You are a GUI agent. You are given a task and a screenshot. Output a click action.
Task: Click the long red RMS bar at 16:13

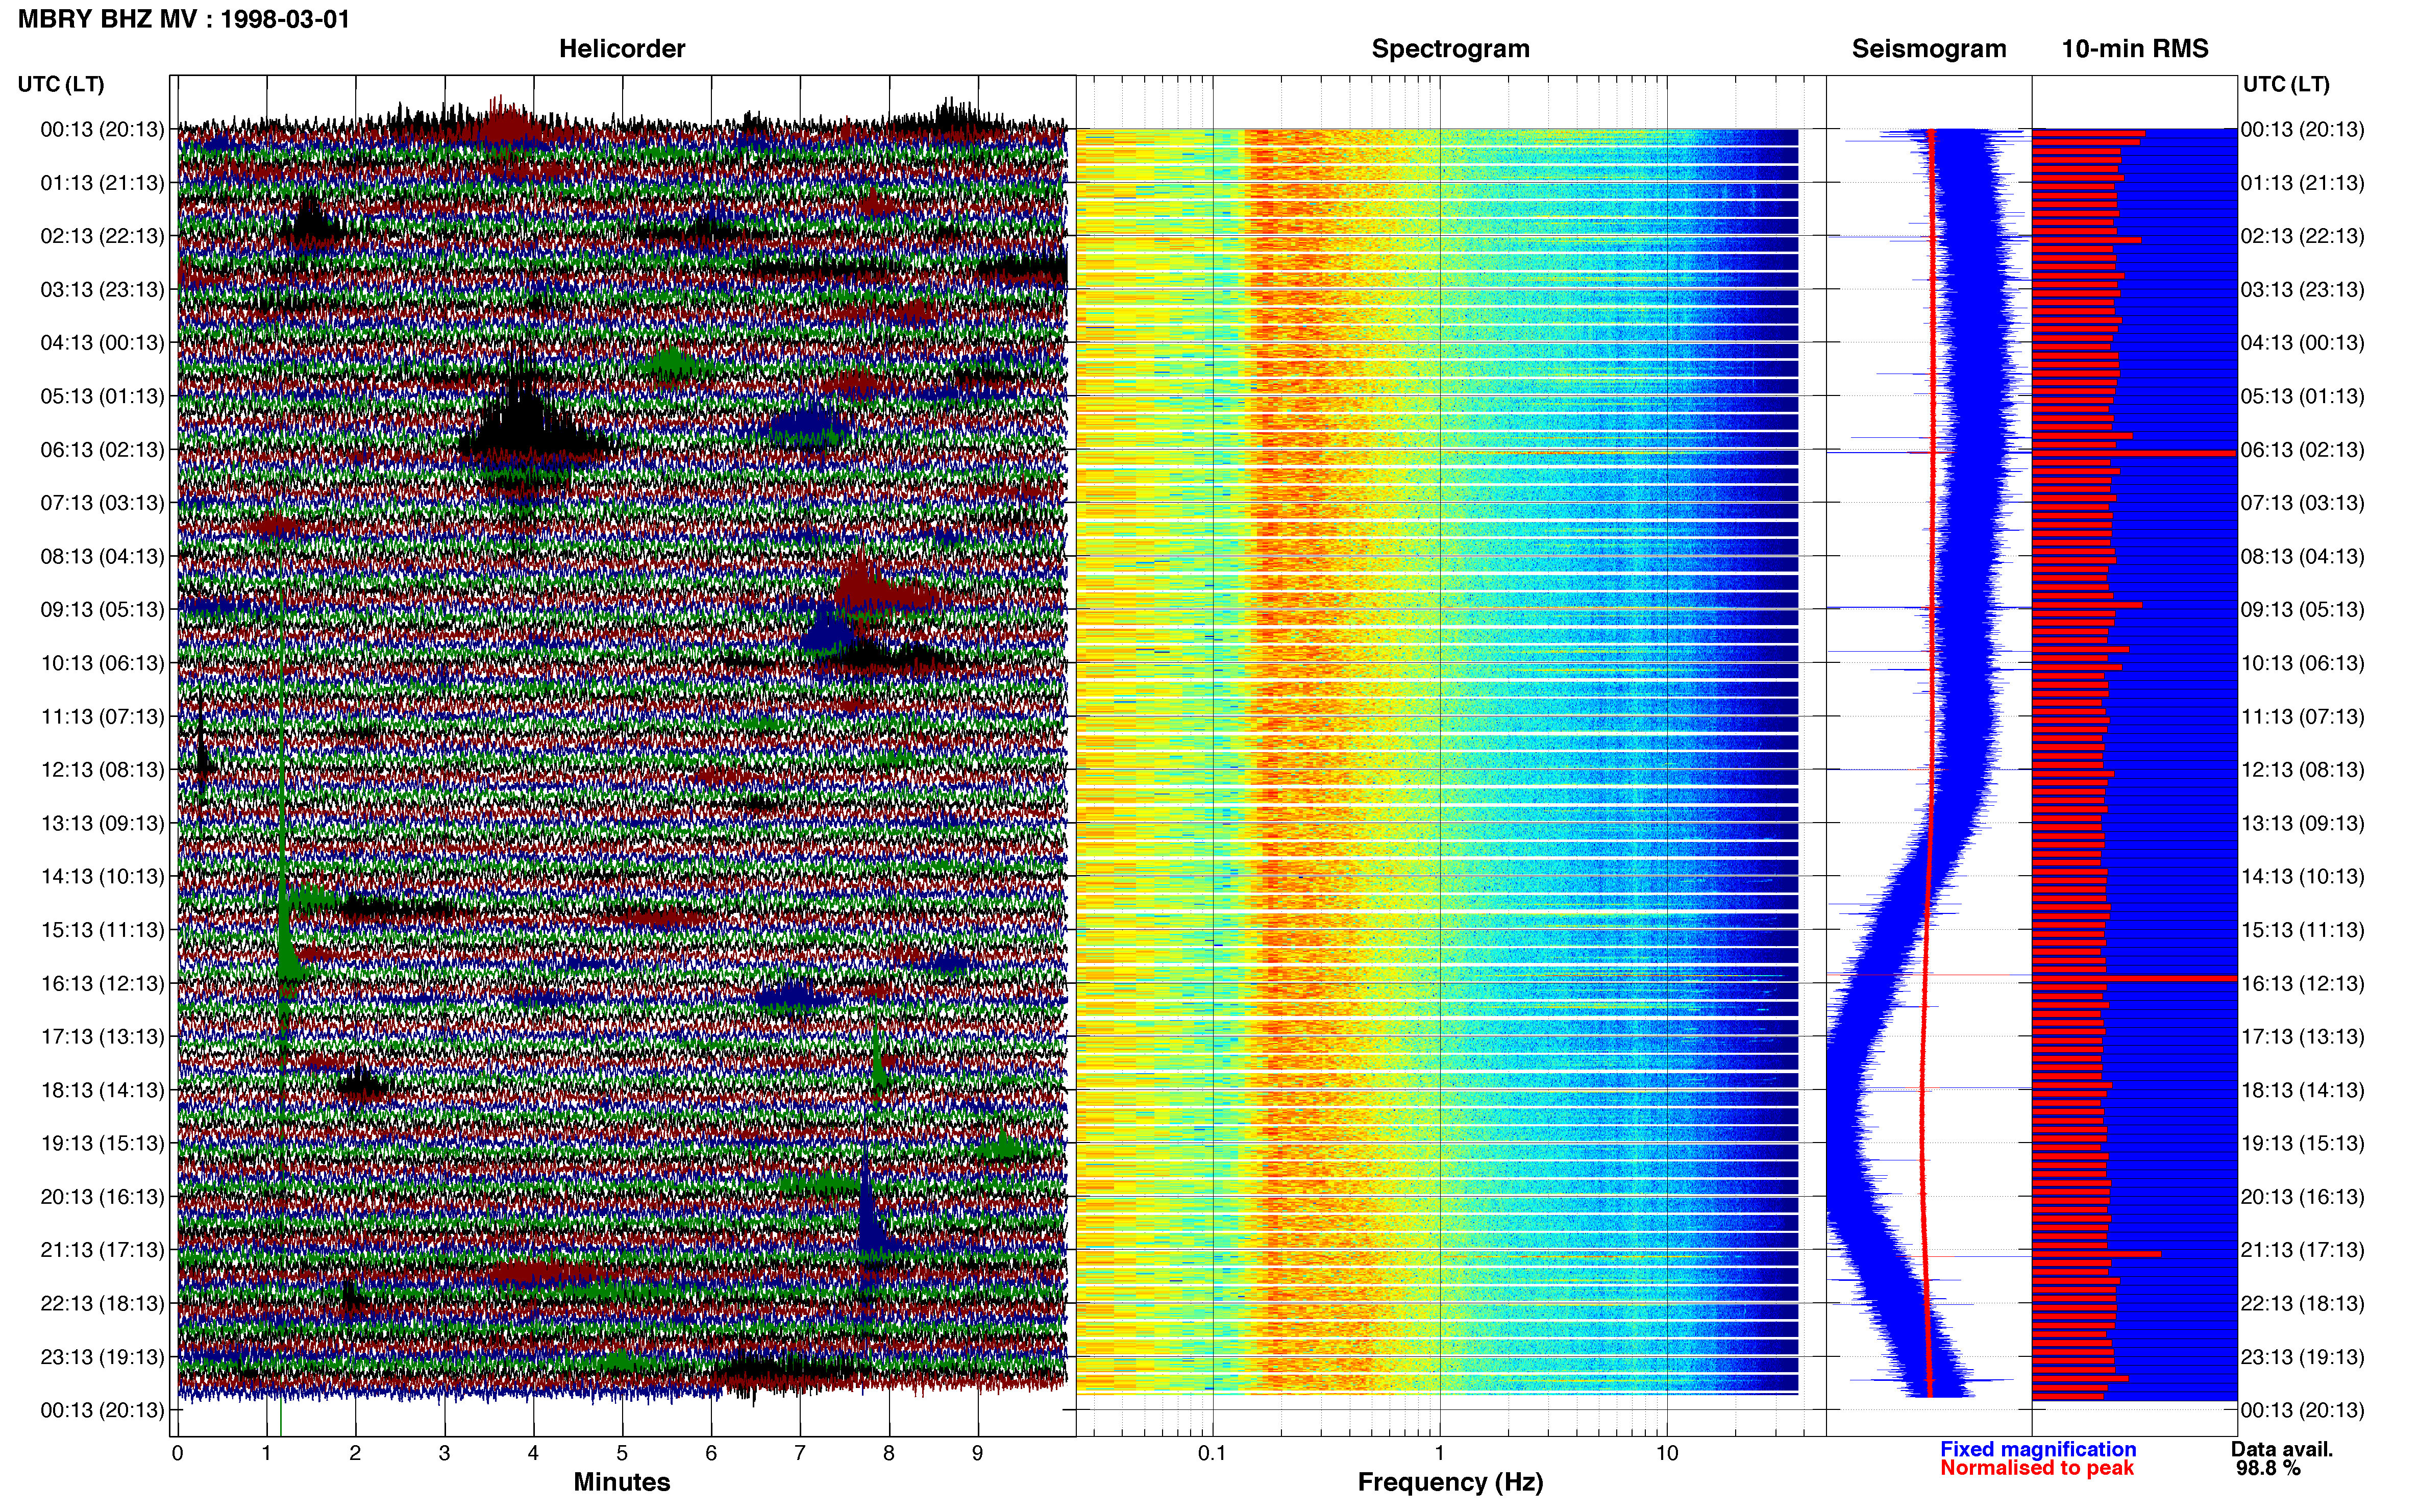(2134, 978)
